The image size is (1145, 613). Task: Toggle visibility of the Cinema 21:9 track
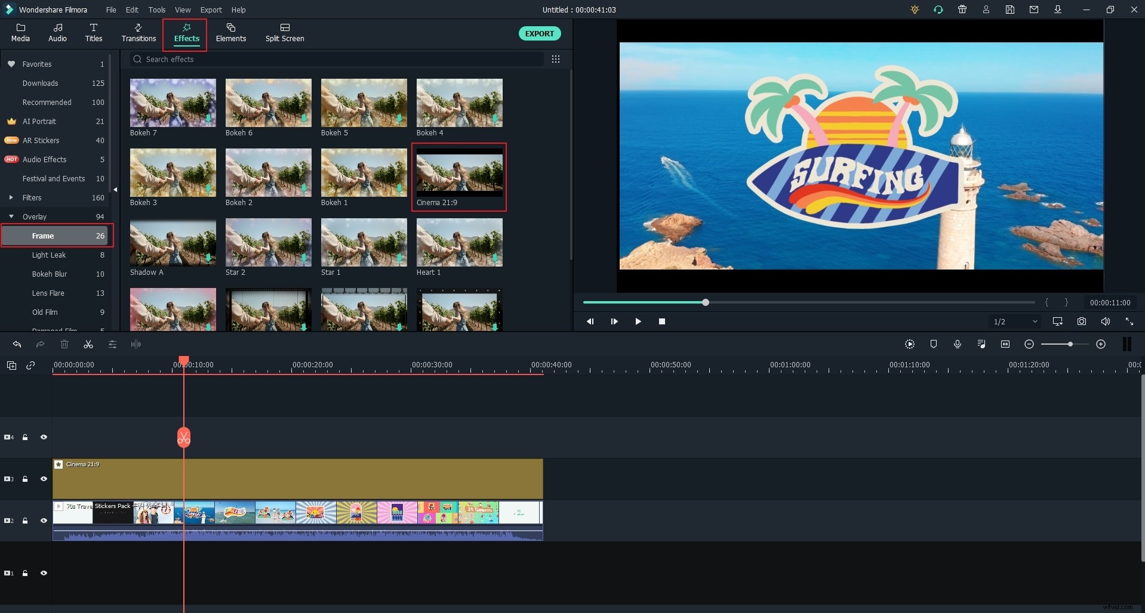[x=44, y=479]
